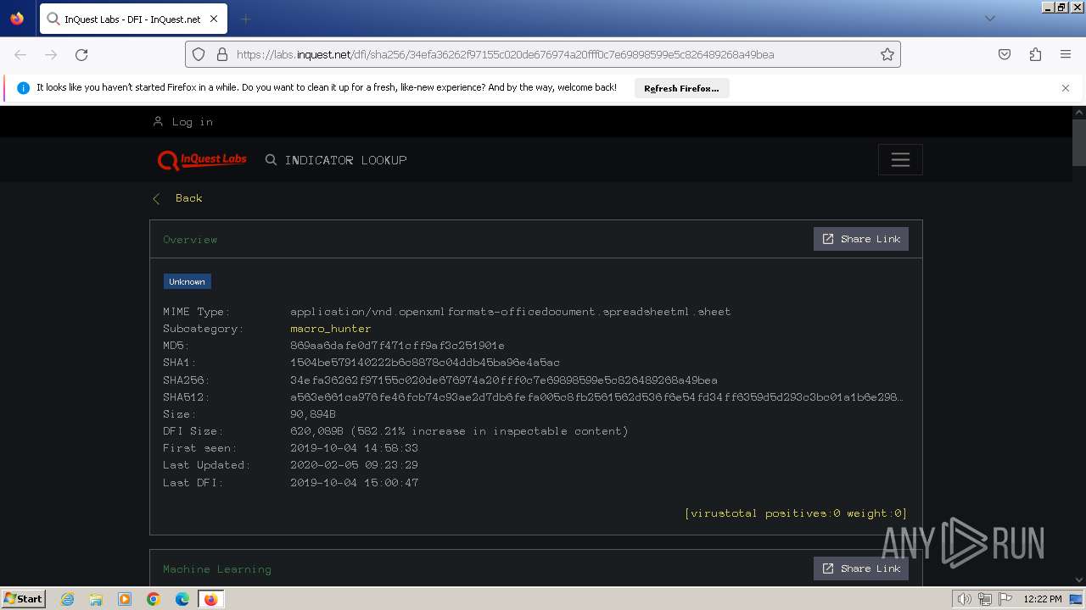The height and width of the screenshot is (610, 1086).
Task: Open the Windows Start menu
Action: pos(24,599)
